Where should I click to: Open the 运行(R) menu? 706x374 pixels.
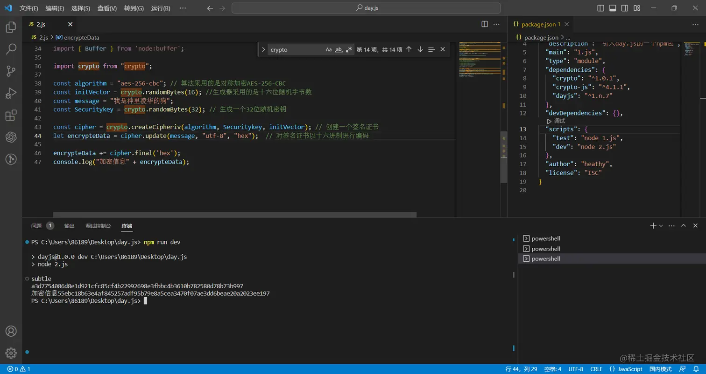point(160,8)
